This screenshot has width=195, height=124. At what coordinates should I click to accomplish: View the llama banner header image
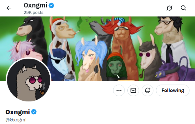coord(97,48)
